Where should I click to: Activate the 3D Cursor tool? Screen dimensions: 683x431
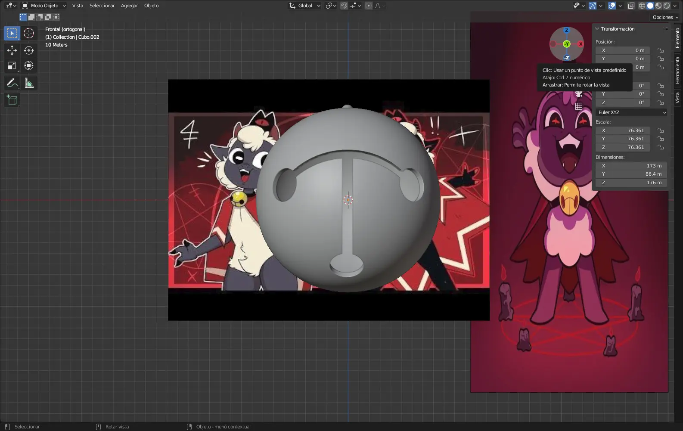[29, 33]
